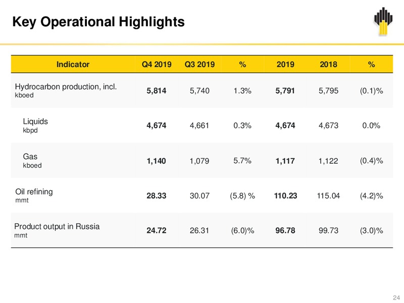Click Product output 2018 value '99.73'
Image resolution: width=404 pixels, height=303 pixels.
coord(329,230)
